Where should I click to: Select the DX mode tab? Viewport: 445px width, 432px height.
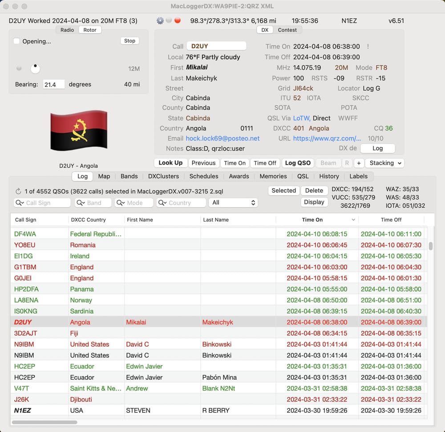[x=265, y=30]
